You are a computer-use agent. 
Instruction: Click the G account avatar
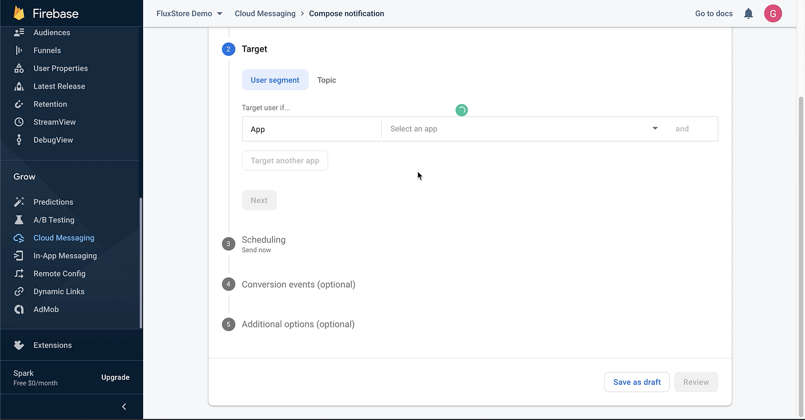(x=773, y=14)
